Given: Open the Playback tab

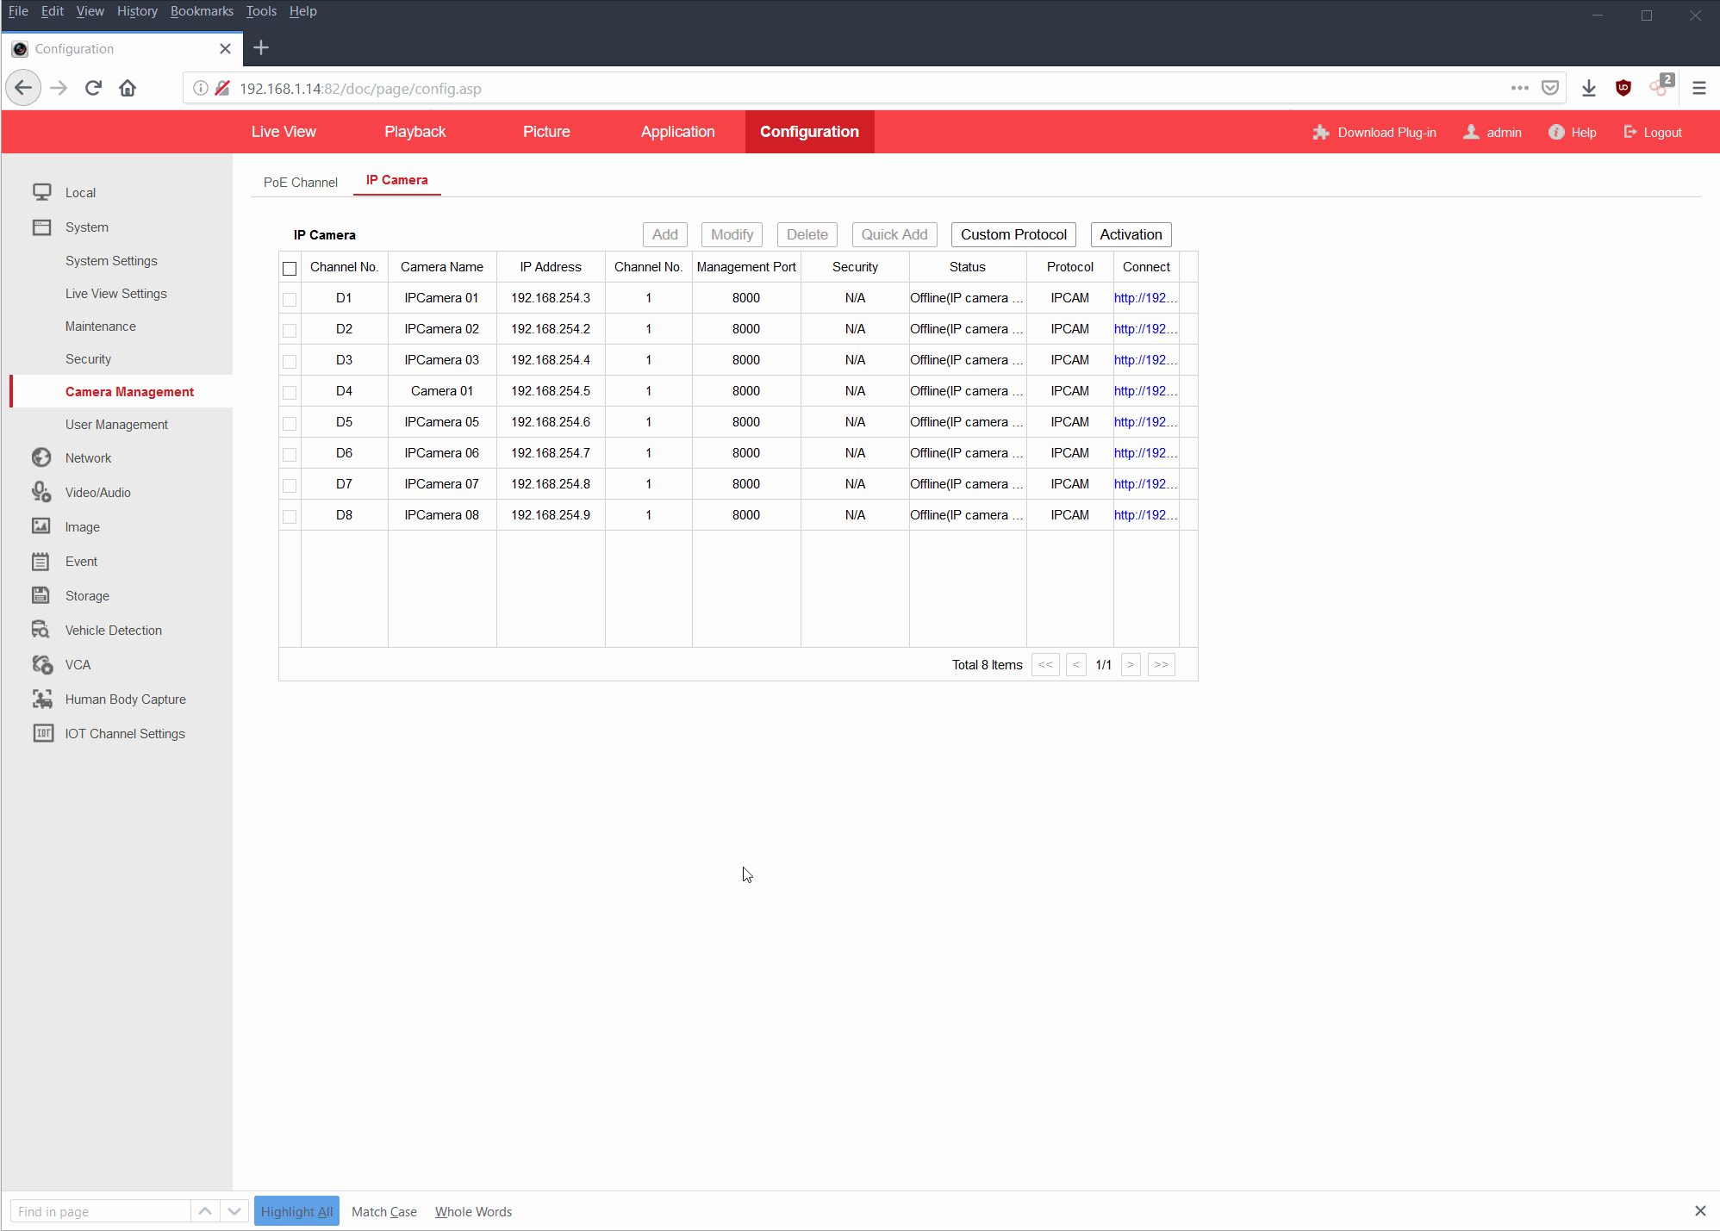Looking at the screenshot, I should click(x=414, y=132).
